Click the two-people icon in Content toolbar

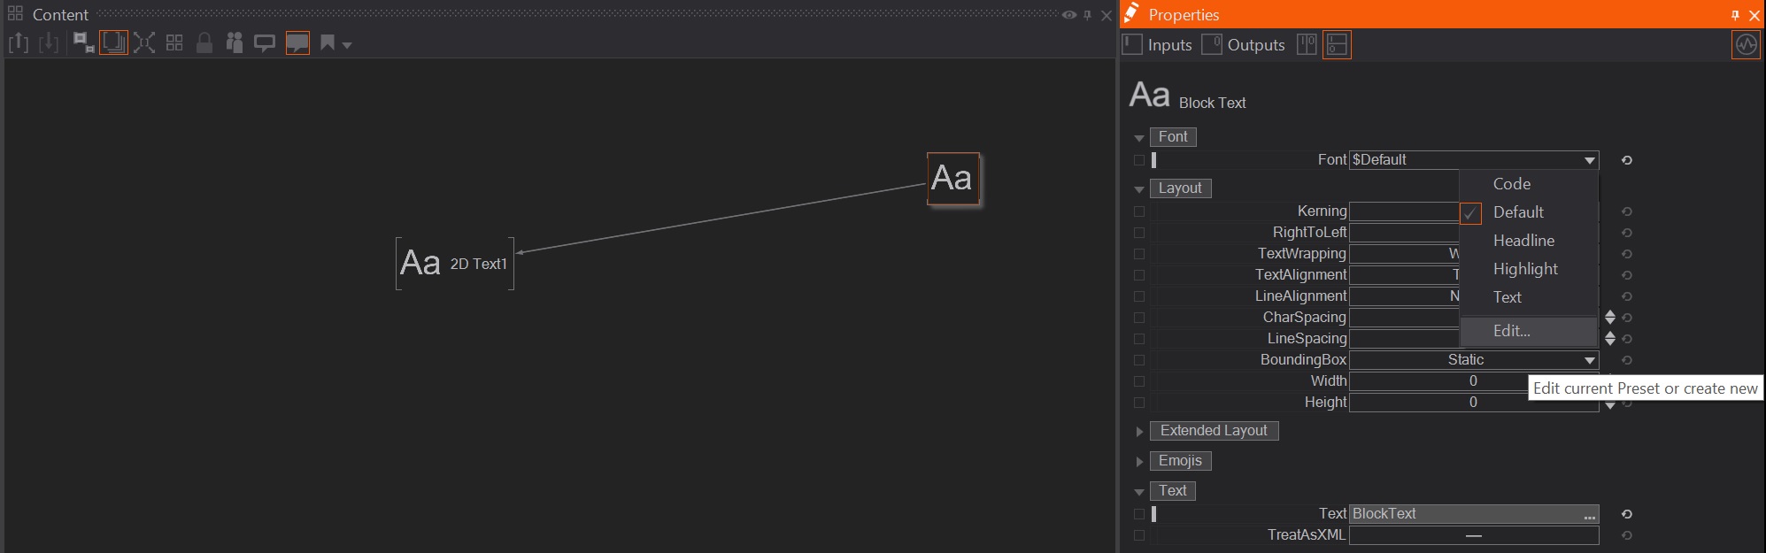click(235, 43)
